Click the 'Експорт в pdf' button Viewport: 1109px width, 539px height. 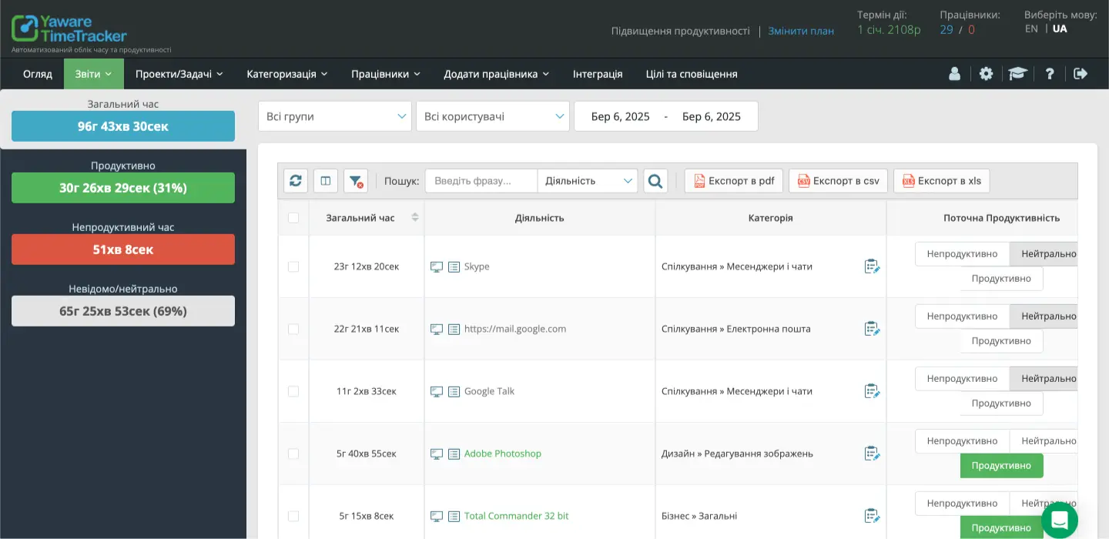click(x=734, y=181)
